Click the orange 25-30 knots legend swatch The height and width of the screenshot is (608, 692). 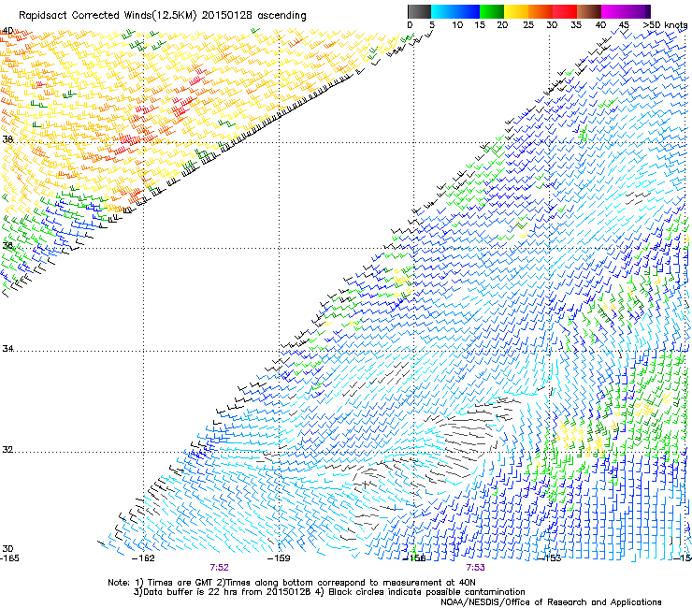[x=541, y=11]
